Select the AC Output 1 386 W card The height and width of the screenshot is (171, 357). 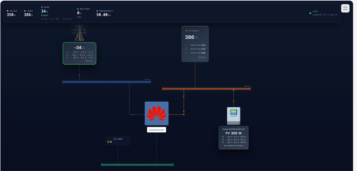(x=195, y=44)
